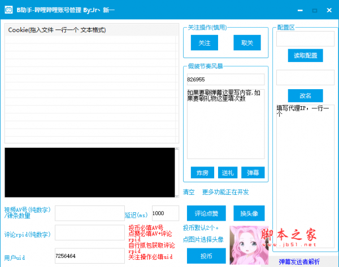Click the 弹幕 danmaku button
This screenshot has height=267, width=339.
pos(253,172)
